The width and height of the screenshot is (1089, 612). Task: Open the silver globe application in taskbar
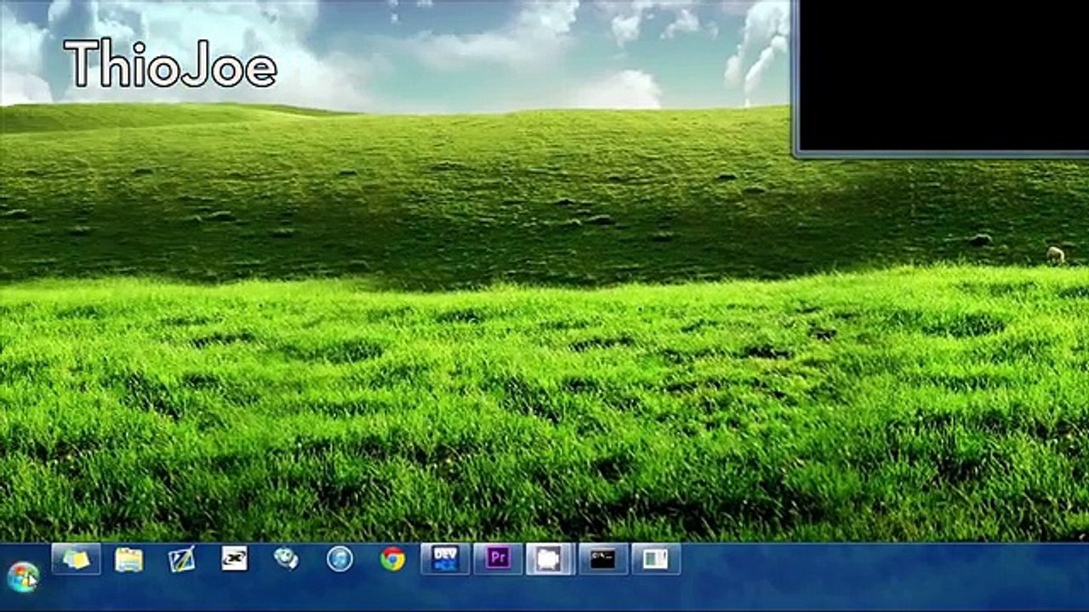click(x=287, y=558)
